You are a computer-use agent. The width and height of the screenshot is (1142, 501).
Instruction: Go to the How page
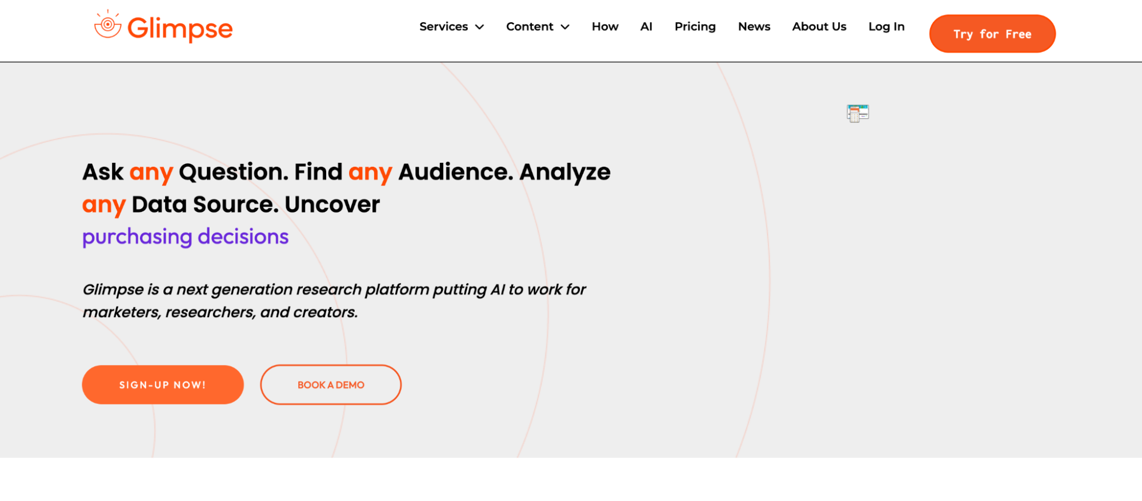point(605,26)
